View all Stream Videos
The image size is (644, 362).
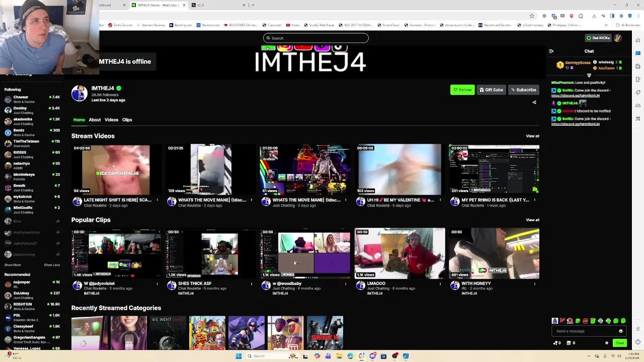532,136
